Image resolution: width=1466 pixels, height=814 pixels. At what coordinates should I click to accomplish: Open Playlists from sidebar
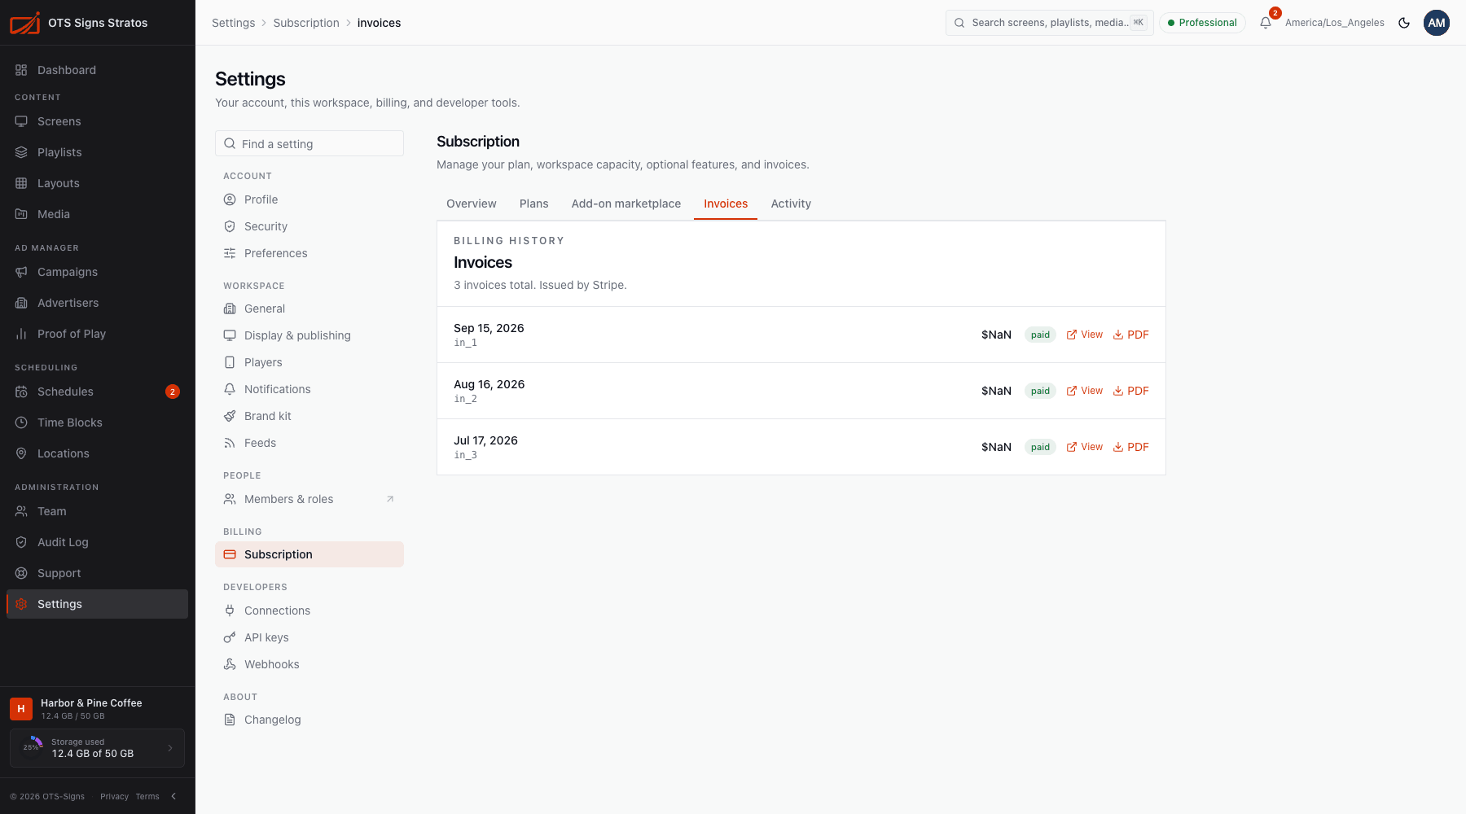click(97, 152)
